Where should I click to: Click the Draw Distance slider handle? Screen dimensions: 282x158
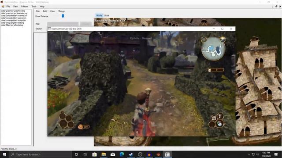[x=63, y=16]
